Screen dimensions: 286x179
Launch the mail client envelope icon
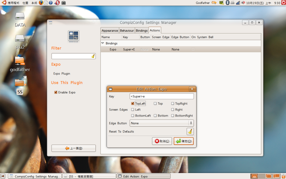coord(46,3)
